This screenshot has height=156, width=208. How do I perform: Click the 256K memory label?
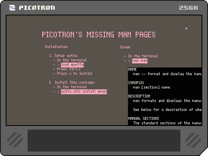coord(188,8)
